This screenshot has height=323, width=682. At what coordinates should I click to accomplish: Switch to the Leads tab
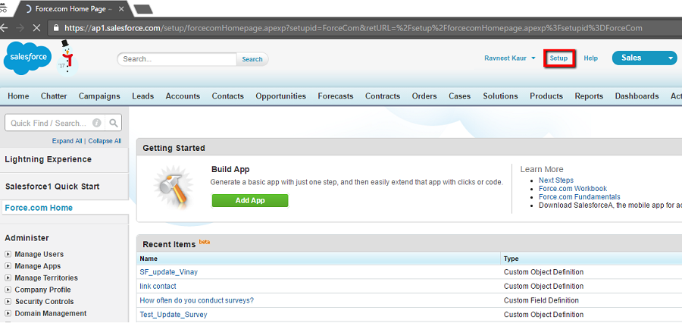point(142,96)
